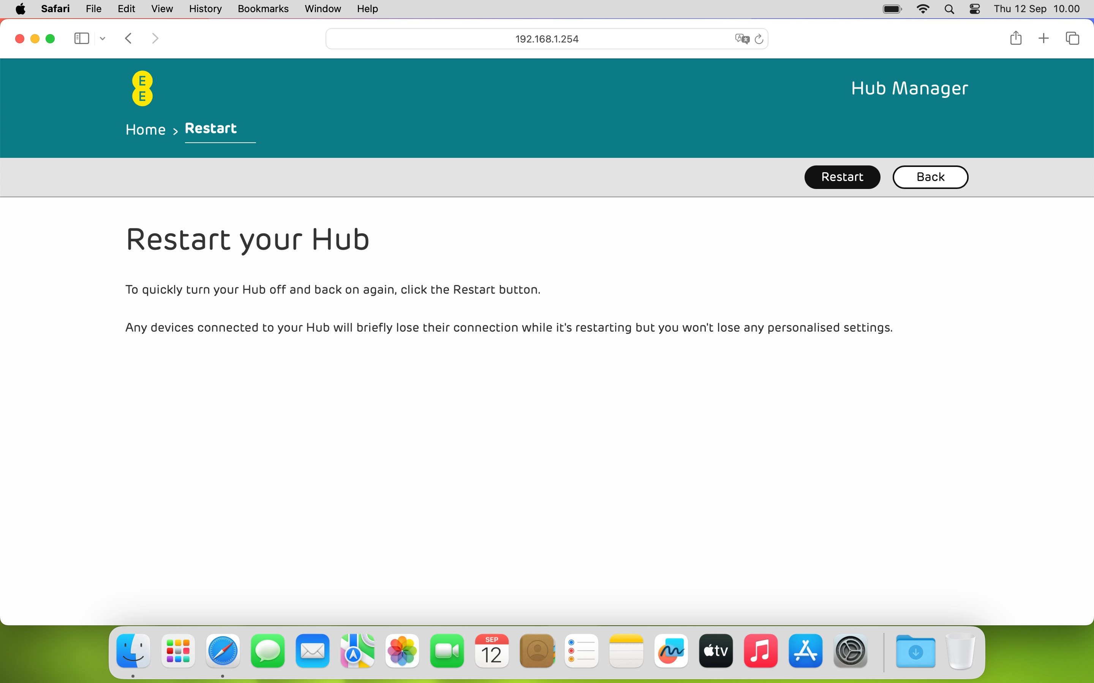Toggle the Safari sidebar
The width and height of the screenshot is (1094, 683).
[81, 38]
